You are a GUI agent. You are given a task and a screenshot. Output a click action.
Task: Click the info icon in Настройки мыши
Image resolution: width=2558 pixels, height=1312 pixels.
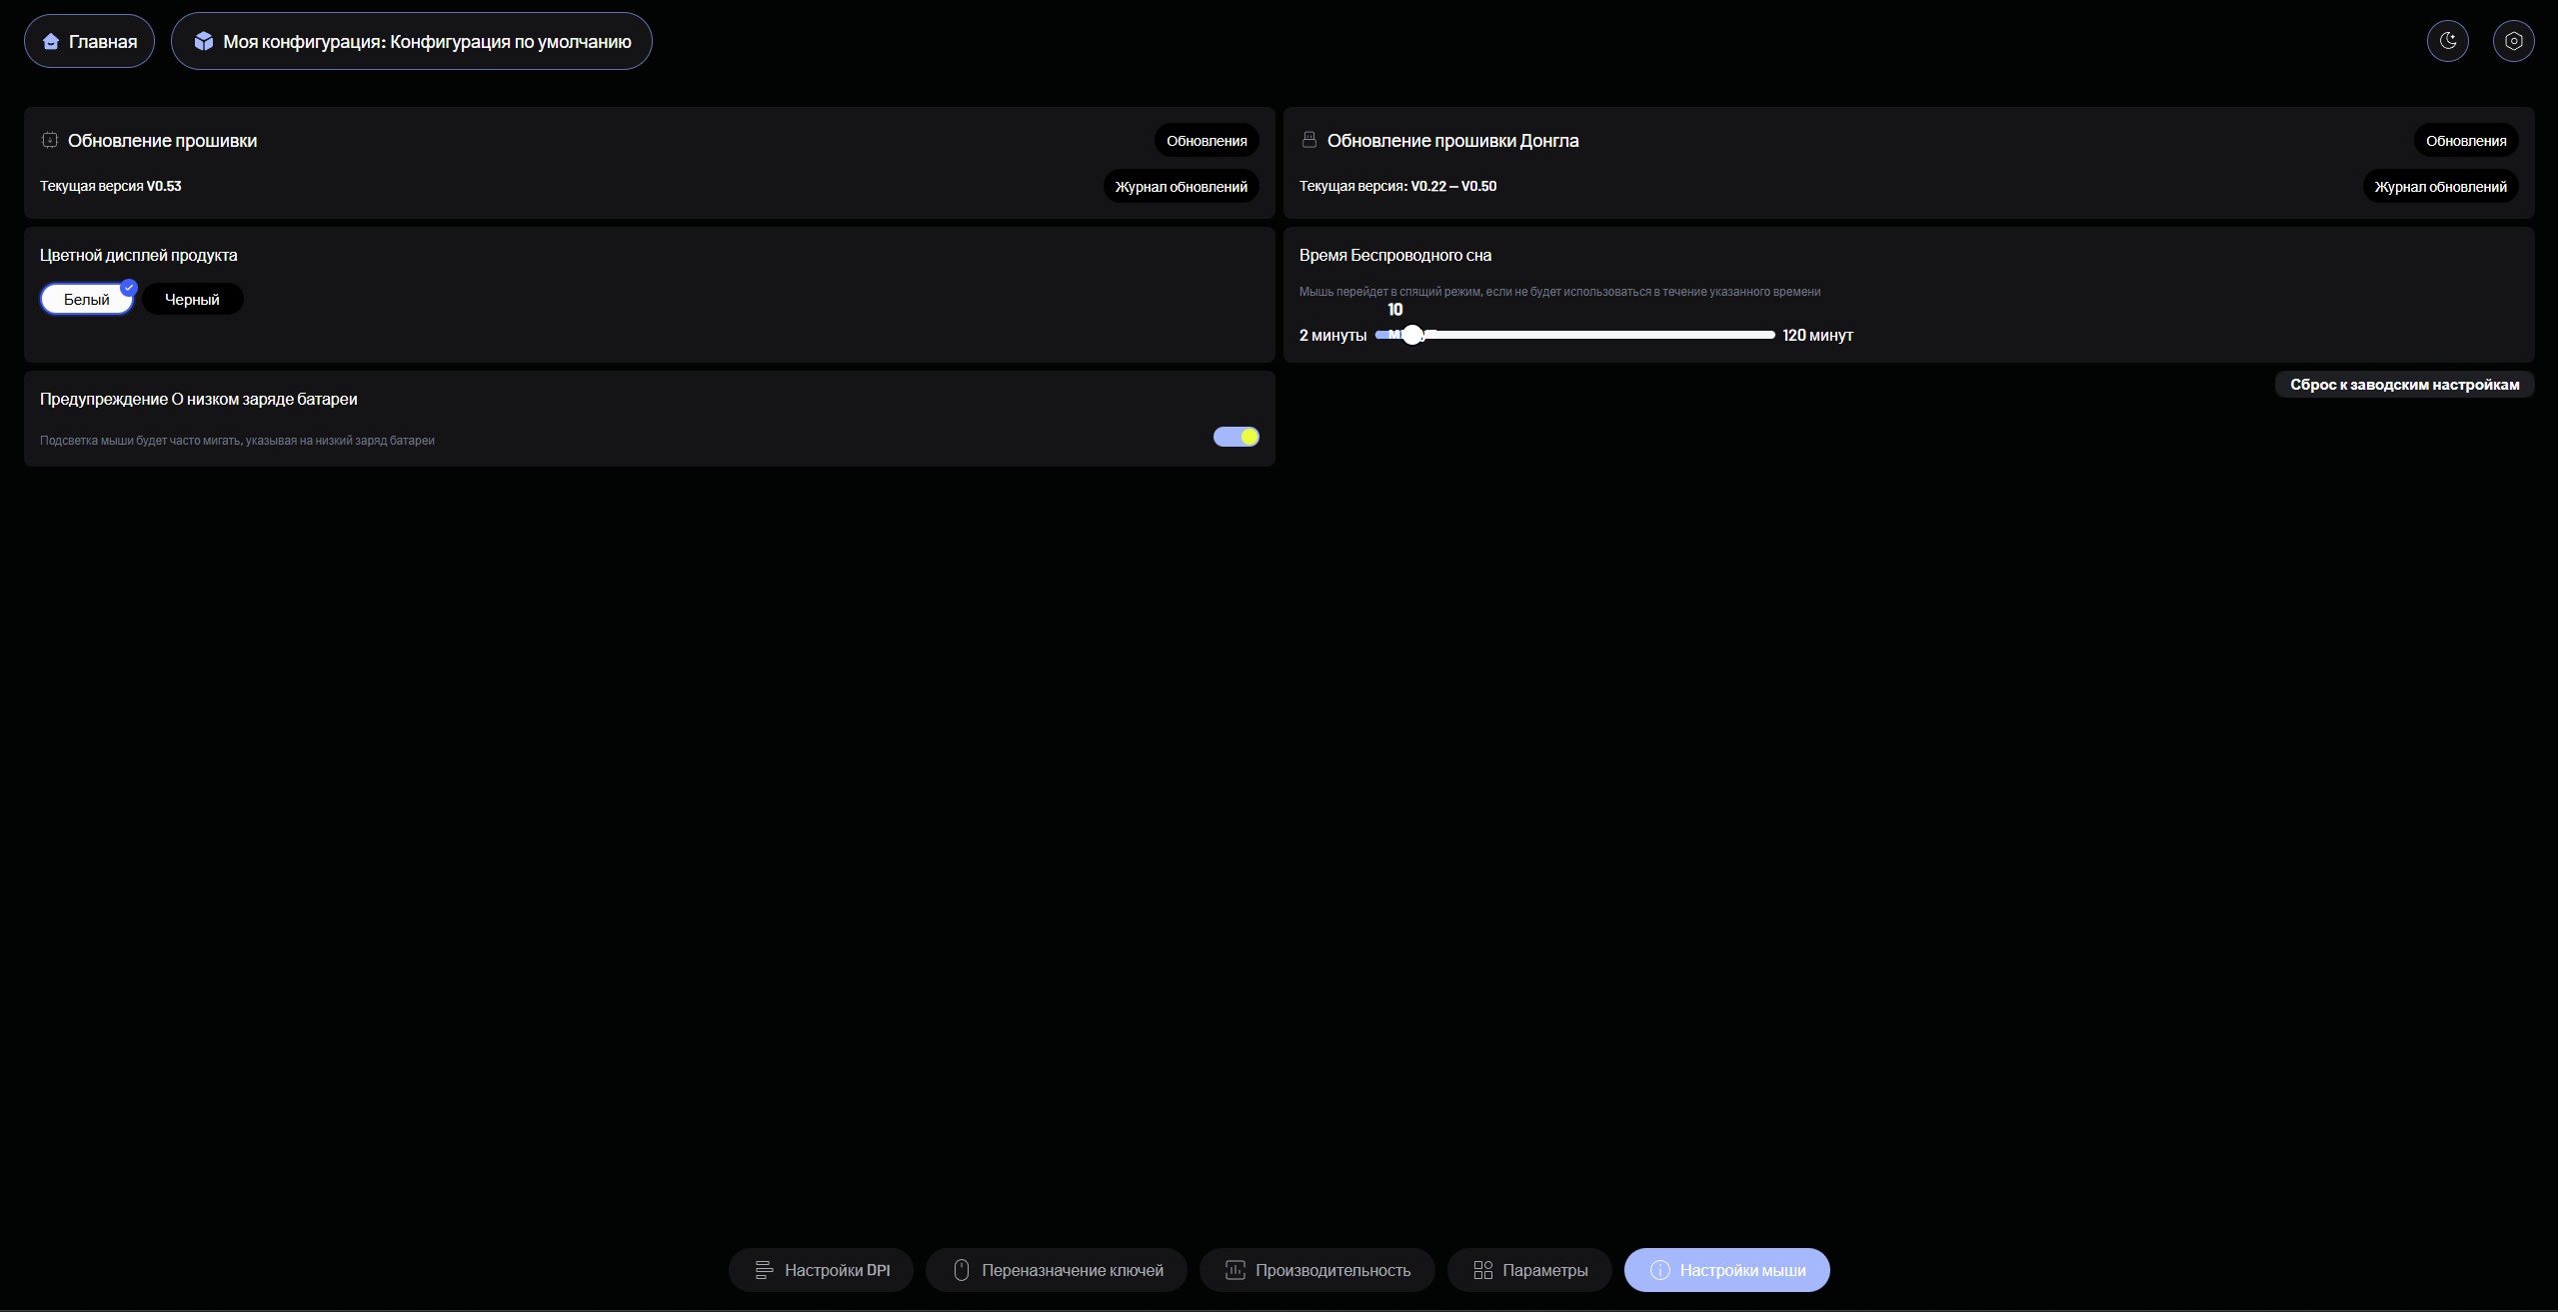[x=1659, y=1270]
